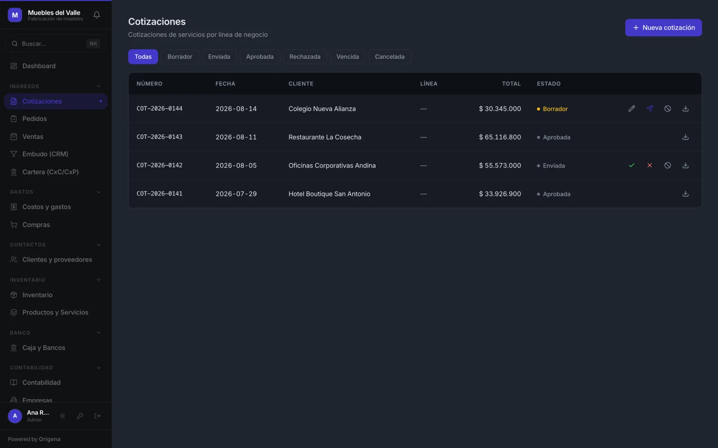This screenshot has height=448, width=718.
Task: Click the key icon beside Ana R.
Action: coord(80,416)
